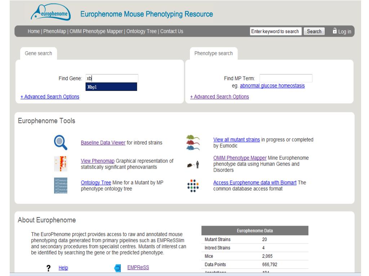The image size is (369, 276).
Task: Expand Advanced Search Options under Gene search
Action: (50, 97)
